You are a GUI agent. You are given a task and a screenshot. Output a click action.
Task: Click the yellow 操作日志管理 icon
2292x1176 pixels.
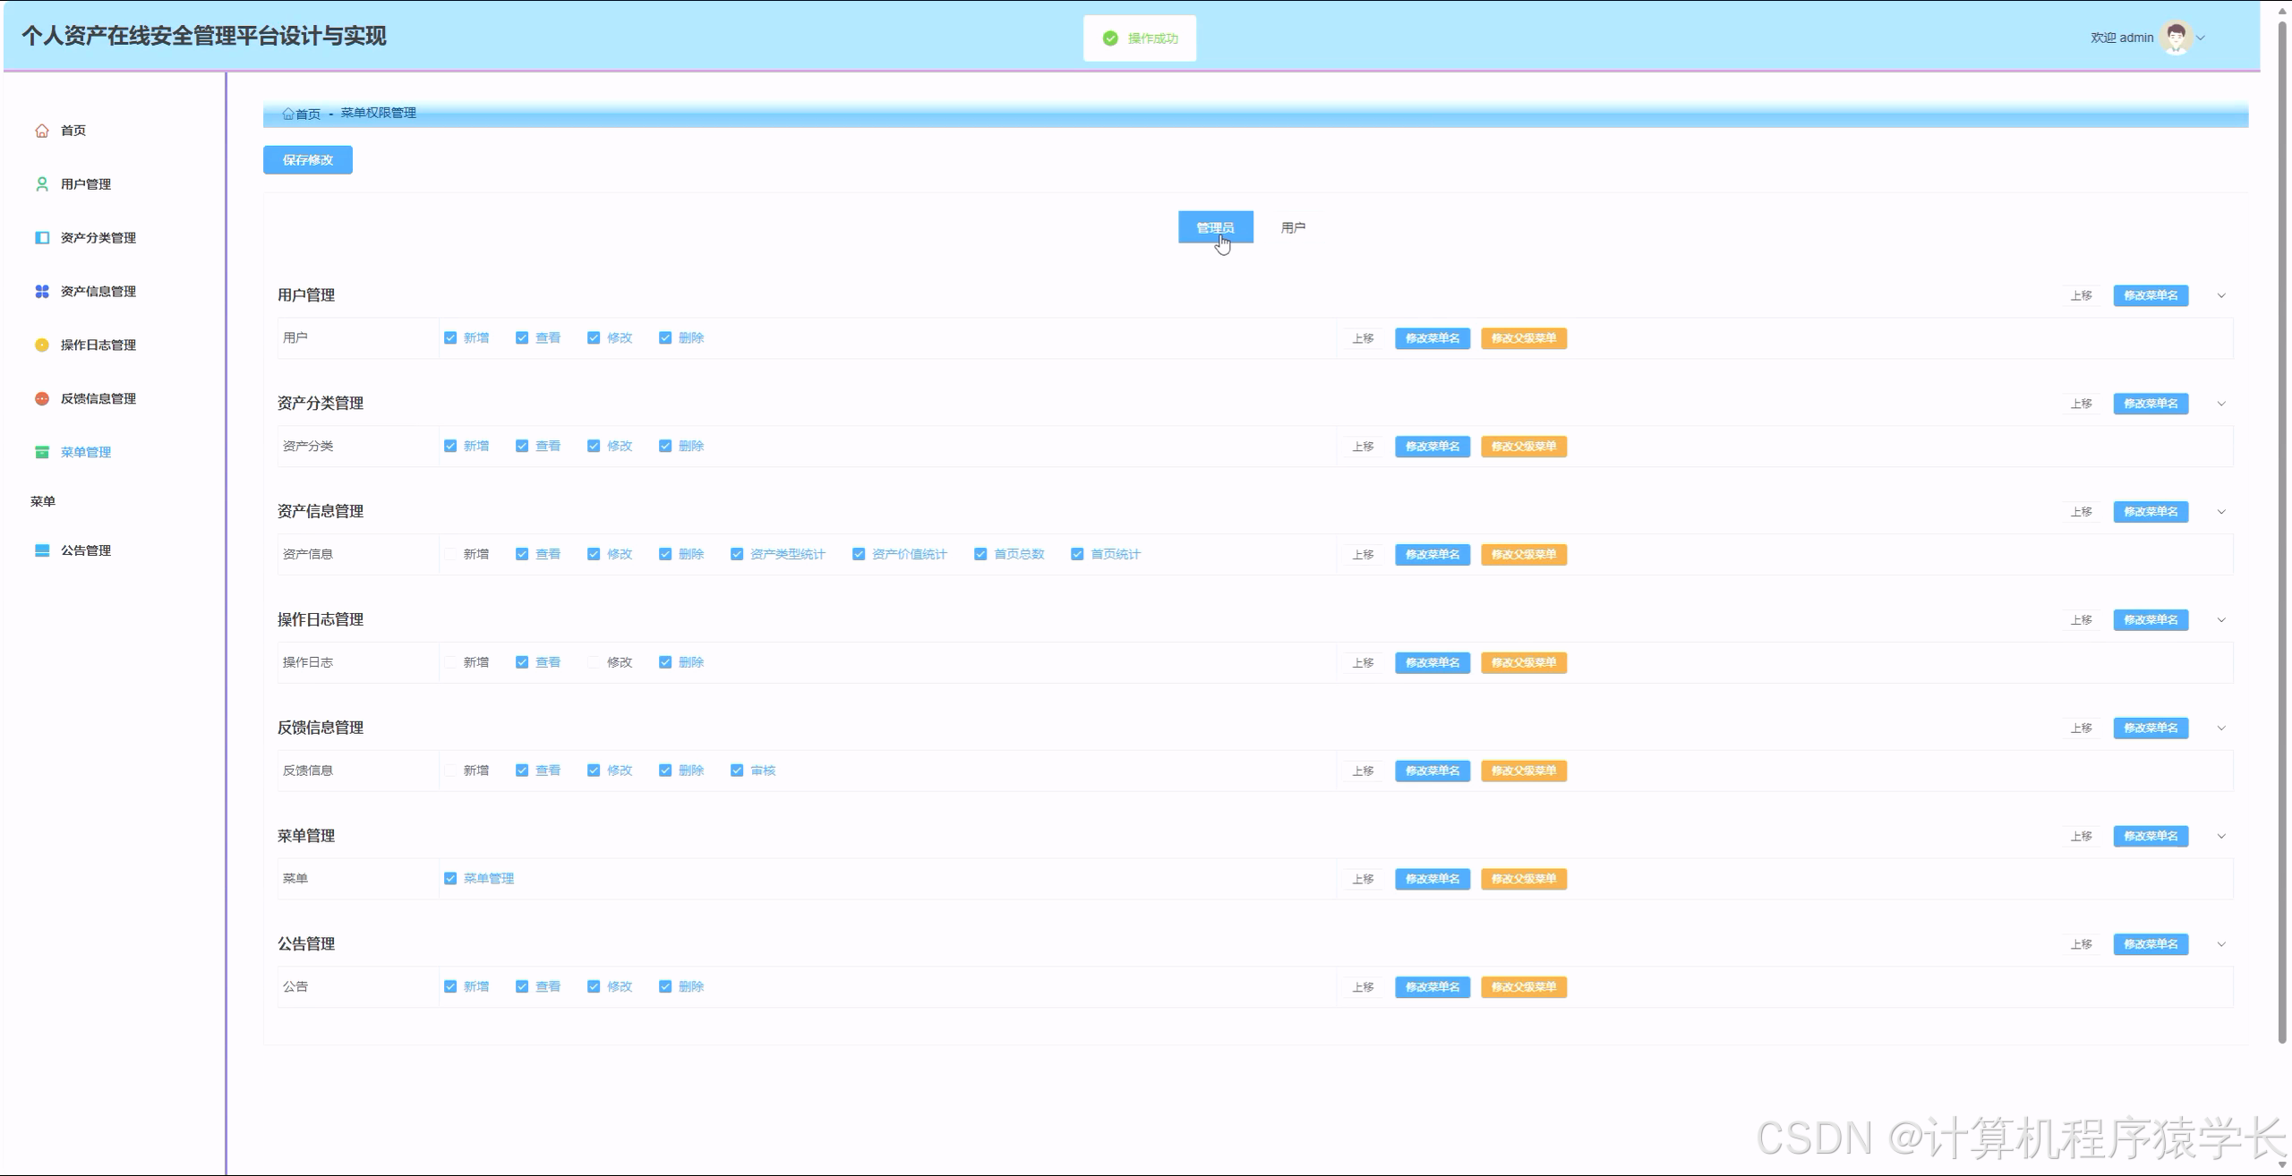tap(42, 345)
